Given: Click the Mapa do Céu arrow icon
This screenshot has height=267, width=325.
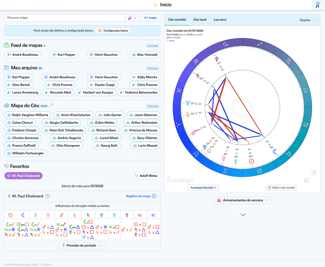Looking at the screenshot, I should (x=51, y=106).
